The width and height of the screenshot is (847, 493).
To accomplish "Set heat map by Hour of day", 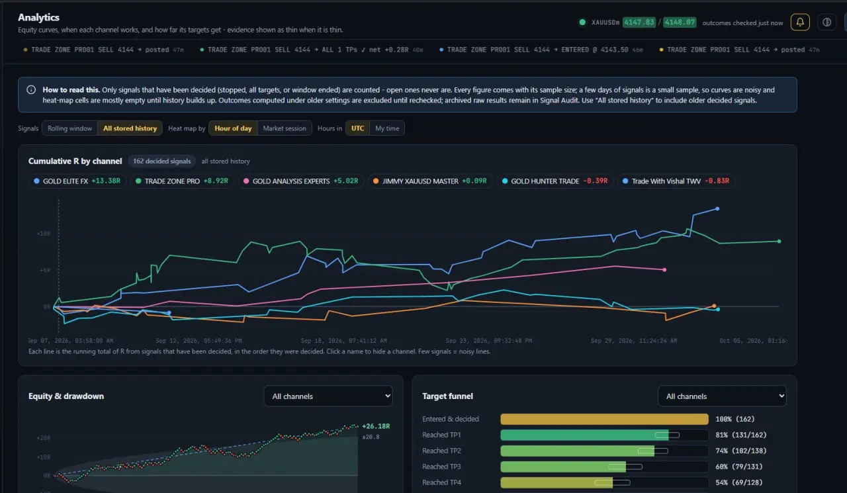I will (x=233, y=128).
